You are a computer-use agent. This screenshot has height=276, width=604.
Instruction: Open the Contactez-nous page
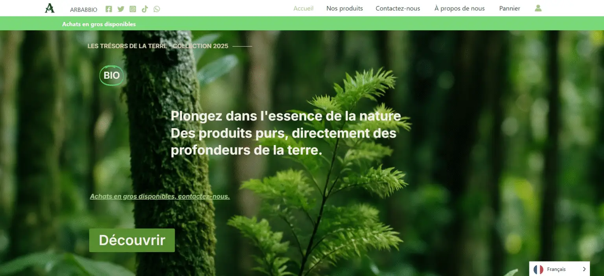[398, 8]
